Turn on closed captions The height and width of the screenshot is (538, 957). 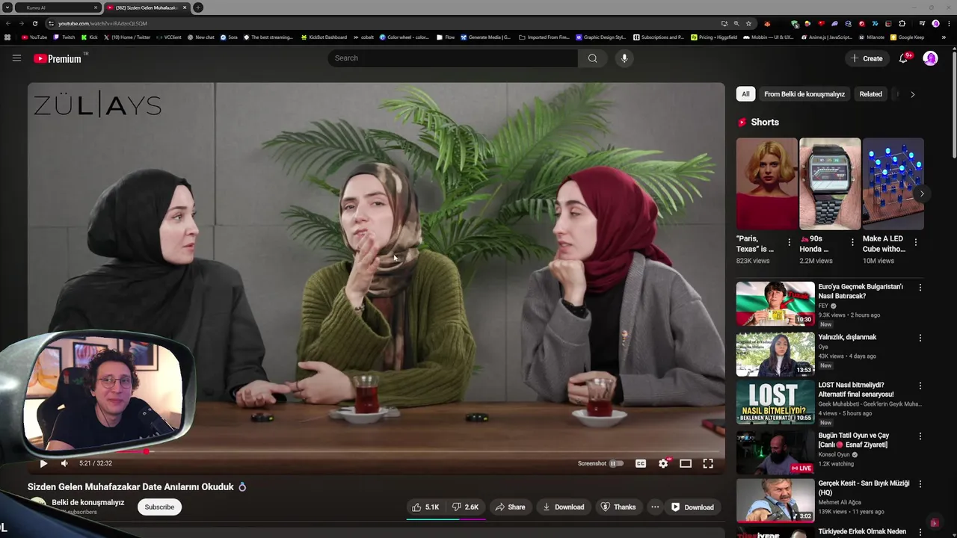tap(641, 463)
